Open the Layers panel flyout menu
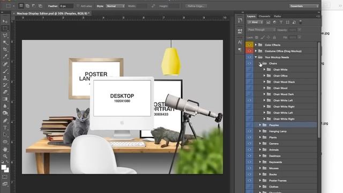Screen dimensions: 343x193 (x=318, y=16)
